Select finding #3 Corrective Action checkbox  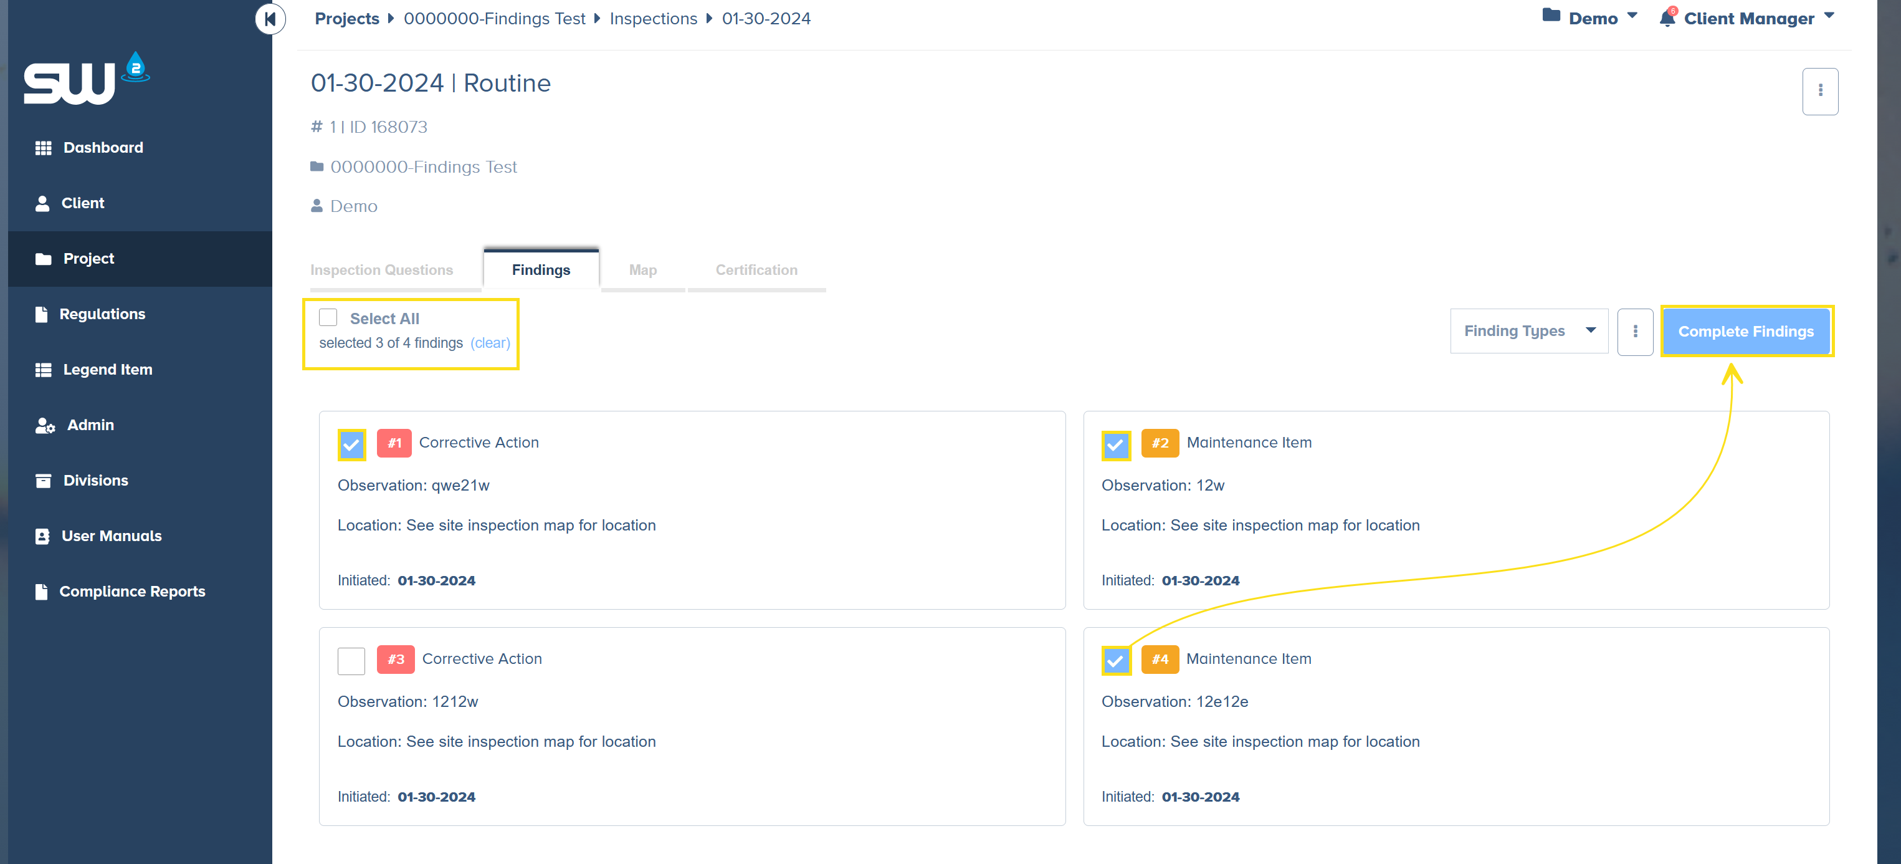tap(351, 660)
